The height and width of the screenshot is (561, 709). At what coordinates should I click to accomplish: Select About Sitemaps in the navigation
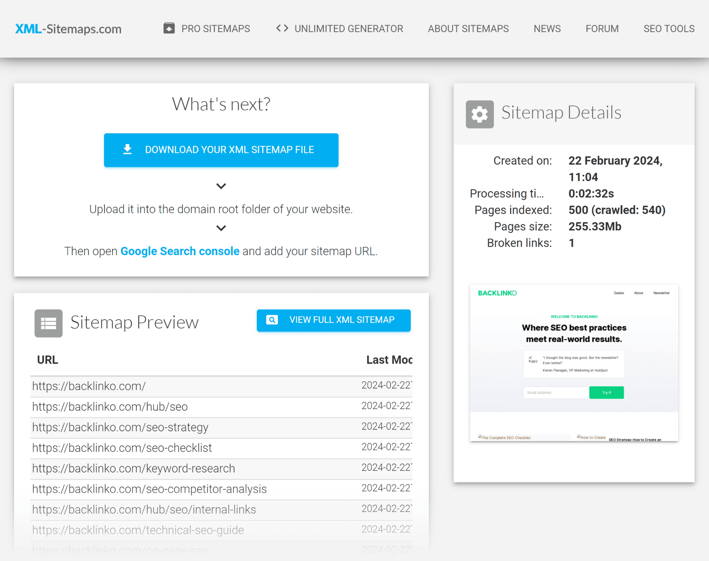tap(468, 28)
